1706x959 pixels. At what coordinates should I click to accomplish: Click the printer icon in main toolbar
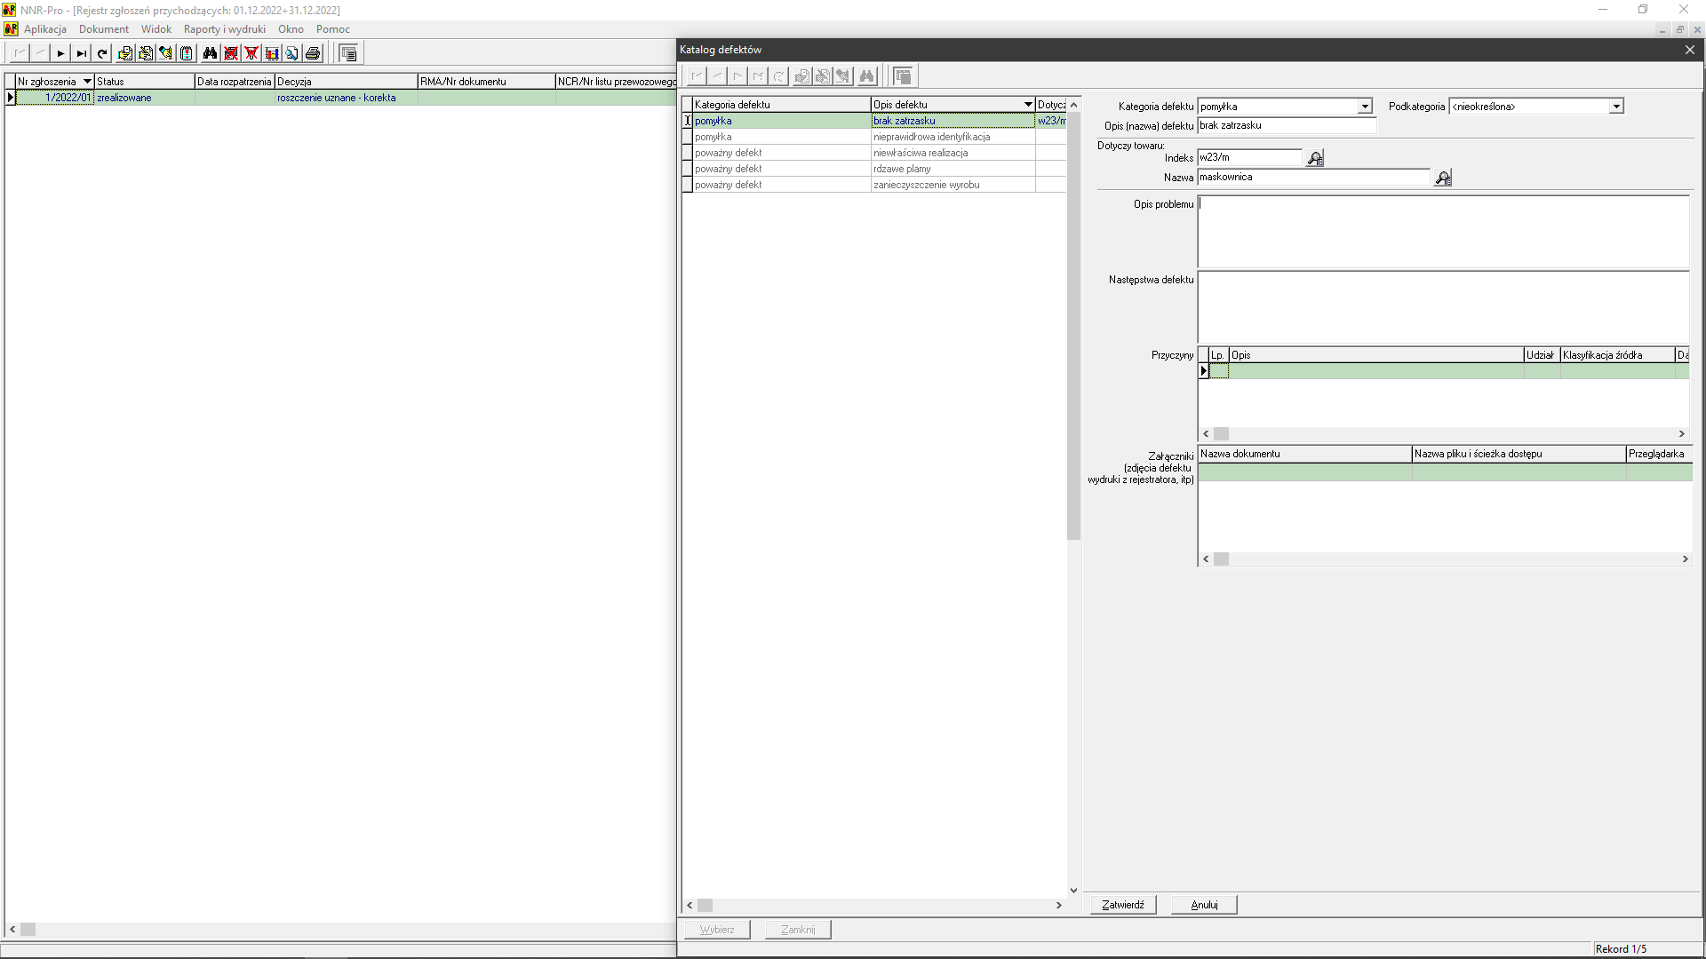313,54
